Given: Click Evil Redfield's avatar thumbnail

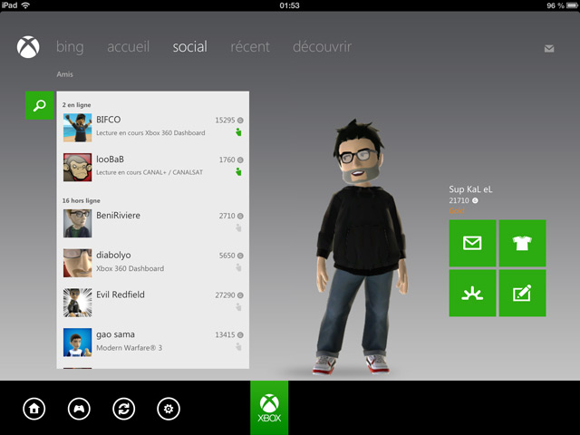Looking at the screenshot, I should pyautogui.click(x=77, y=302).
